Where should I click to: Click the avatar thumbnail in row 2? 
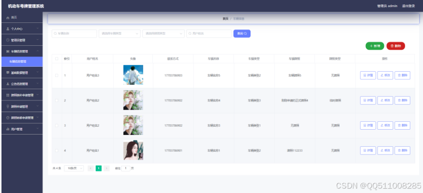click(x=133, y=100)
